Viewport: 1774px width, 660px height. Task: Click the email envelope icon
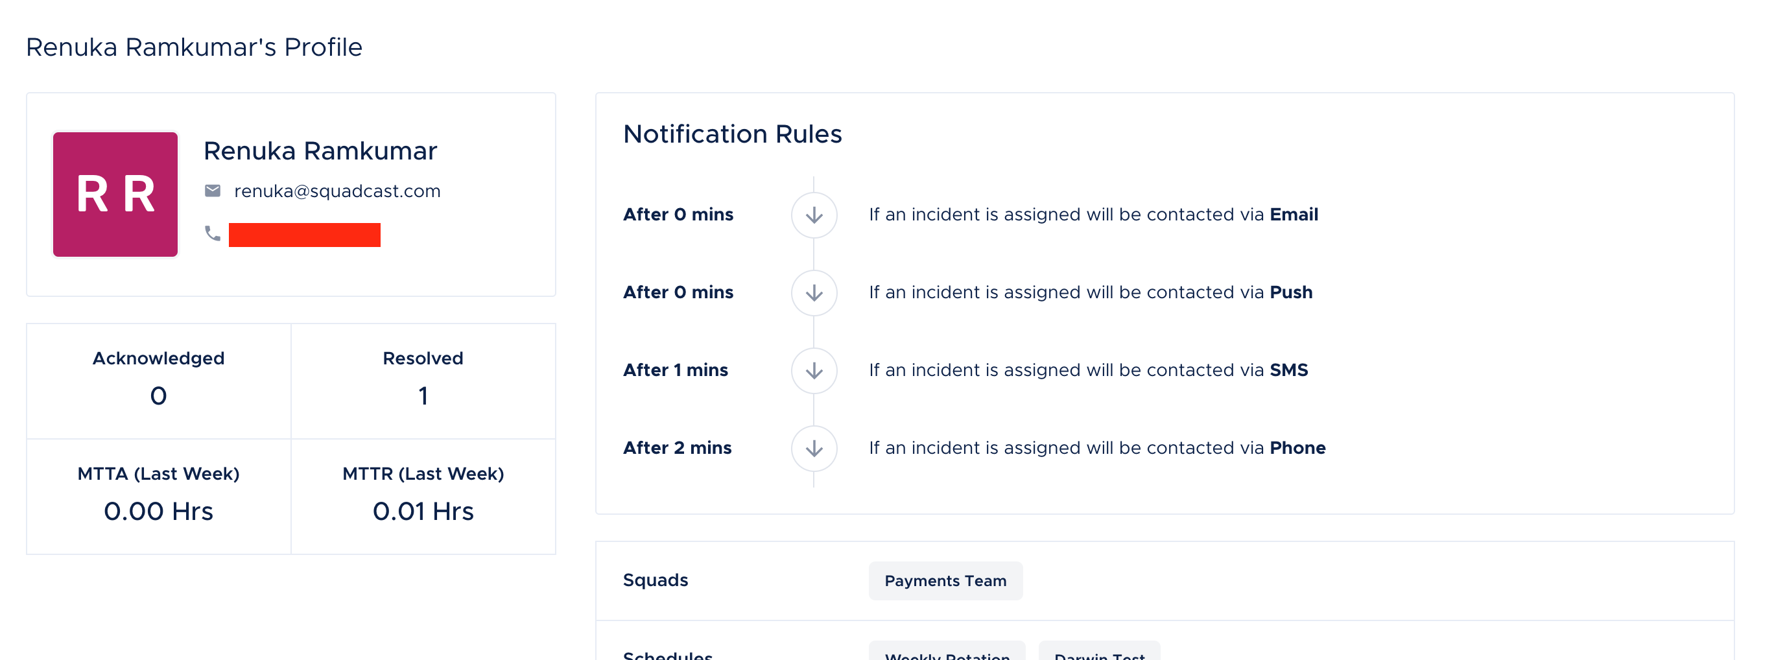213,191
